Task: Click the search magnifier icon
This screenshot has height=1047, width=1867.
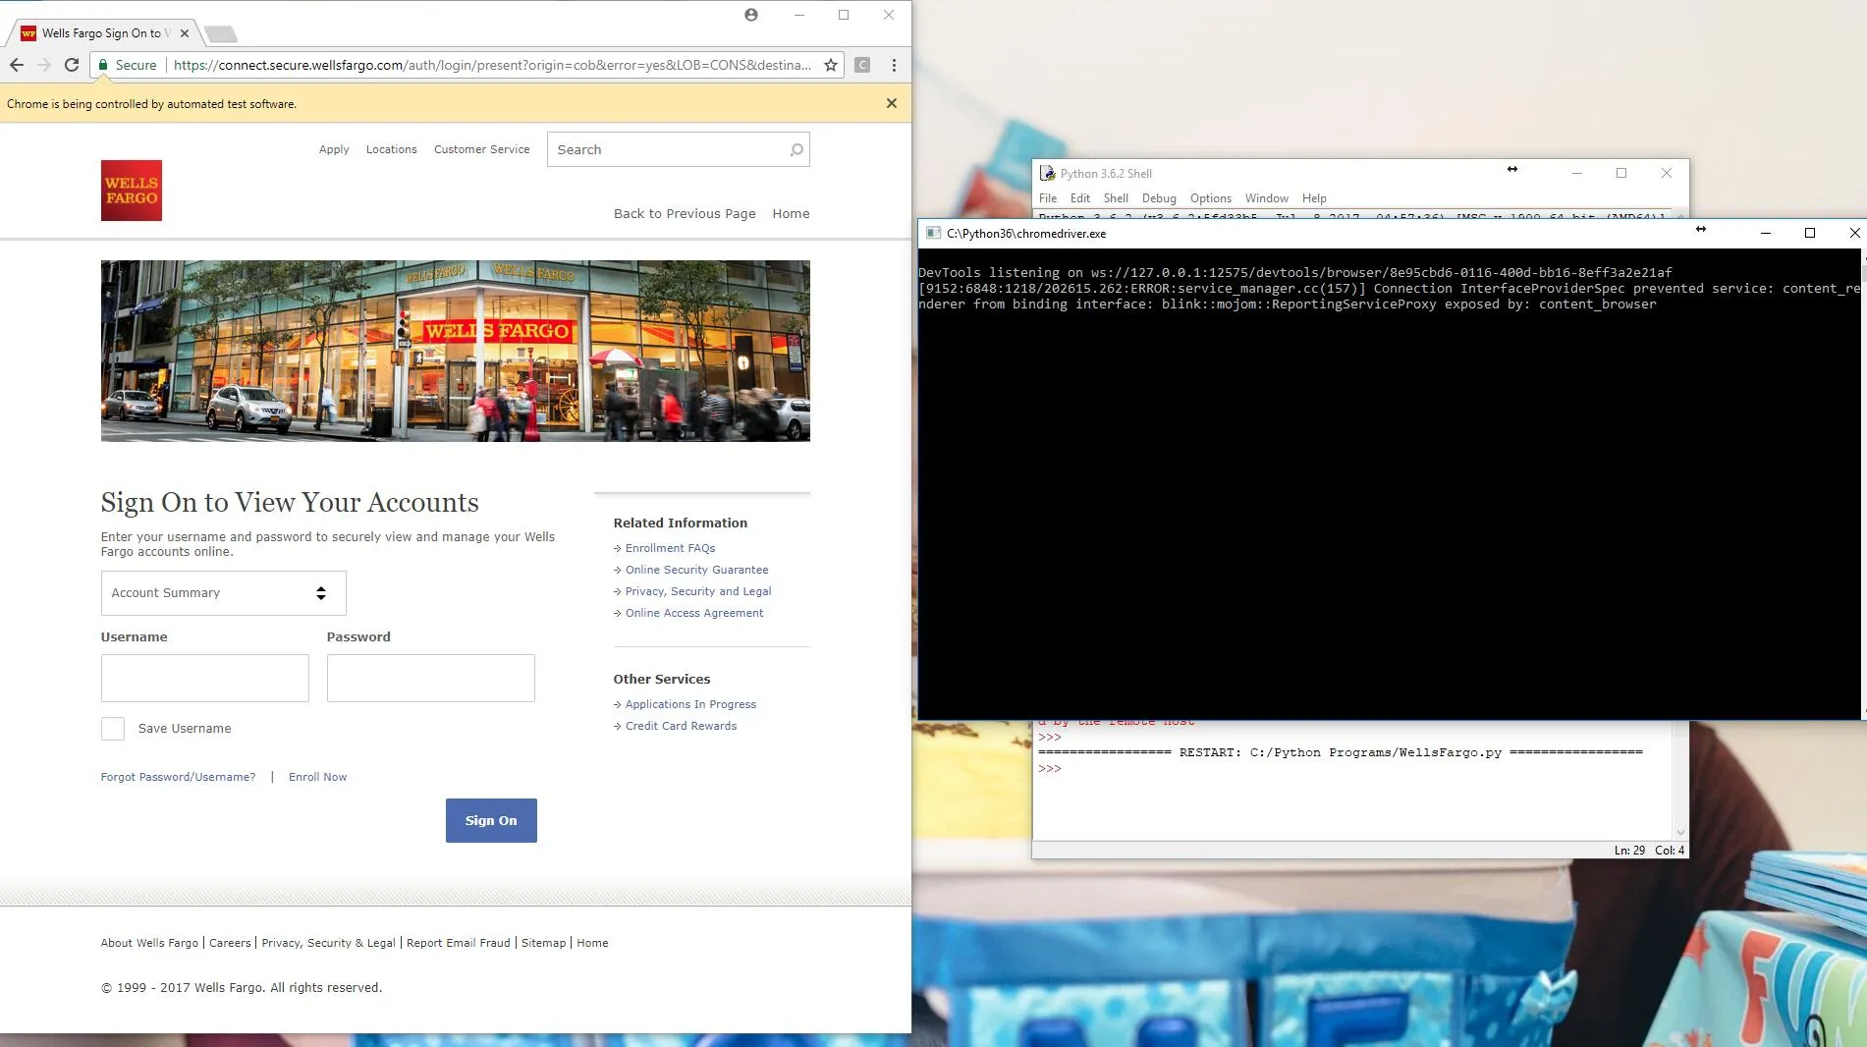Action: pyautogui.click(x=796, y=149)
